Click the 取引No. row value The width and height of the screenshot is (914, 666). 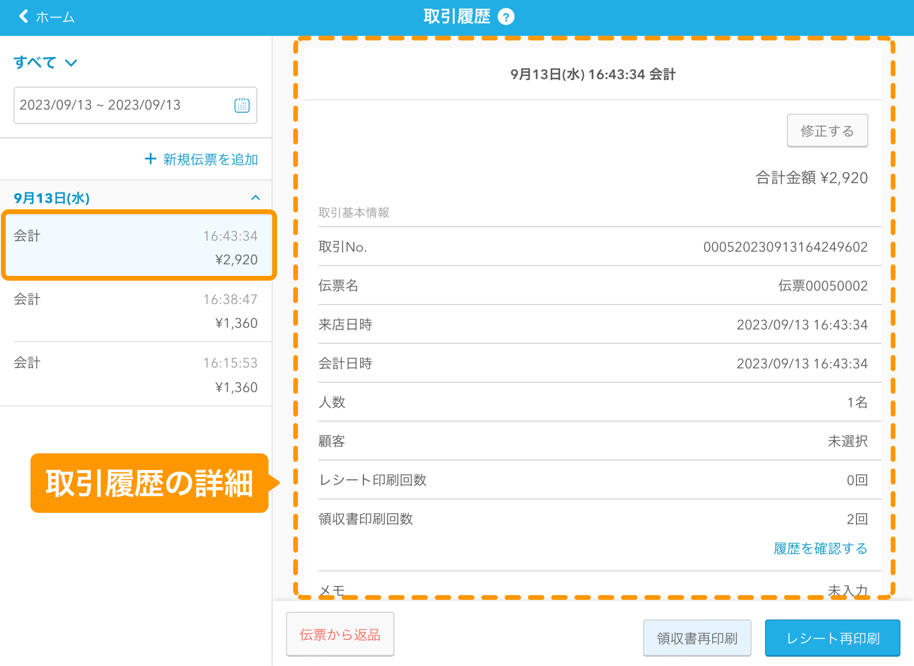tap(785, 247)
